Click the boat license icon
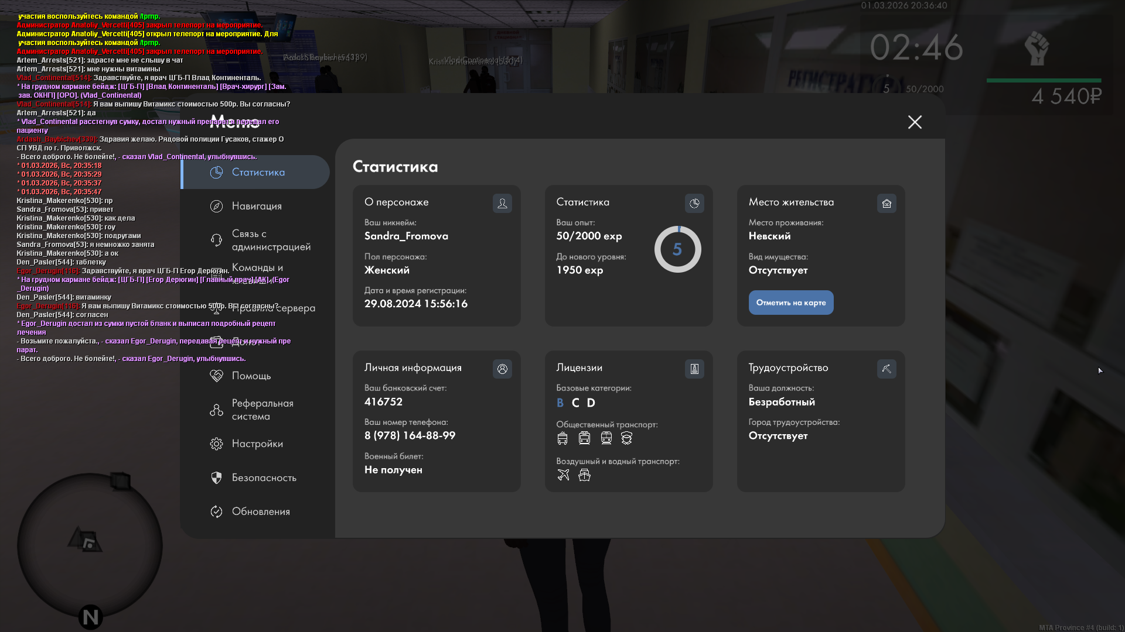This screenshot has height=632, width=1125. (584, 475)
